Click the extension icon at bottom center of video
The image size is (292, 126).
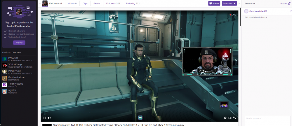[x=140, y=118]
